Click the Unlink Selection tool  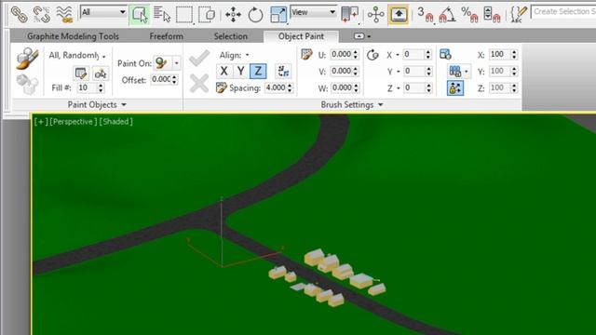coord(41,15)
